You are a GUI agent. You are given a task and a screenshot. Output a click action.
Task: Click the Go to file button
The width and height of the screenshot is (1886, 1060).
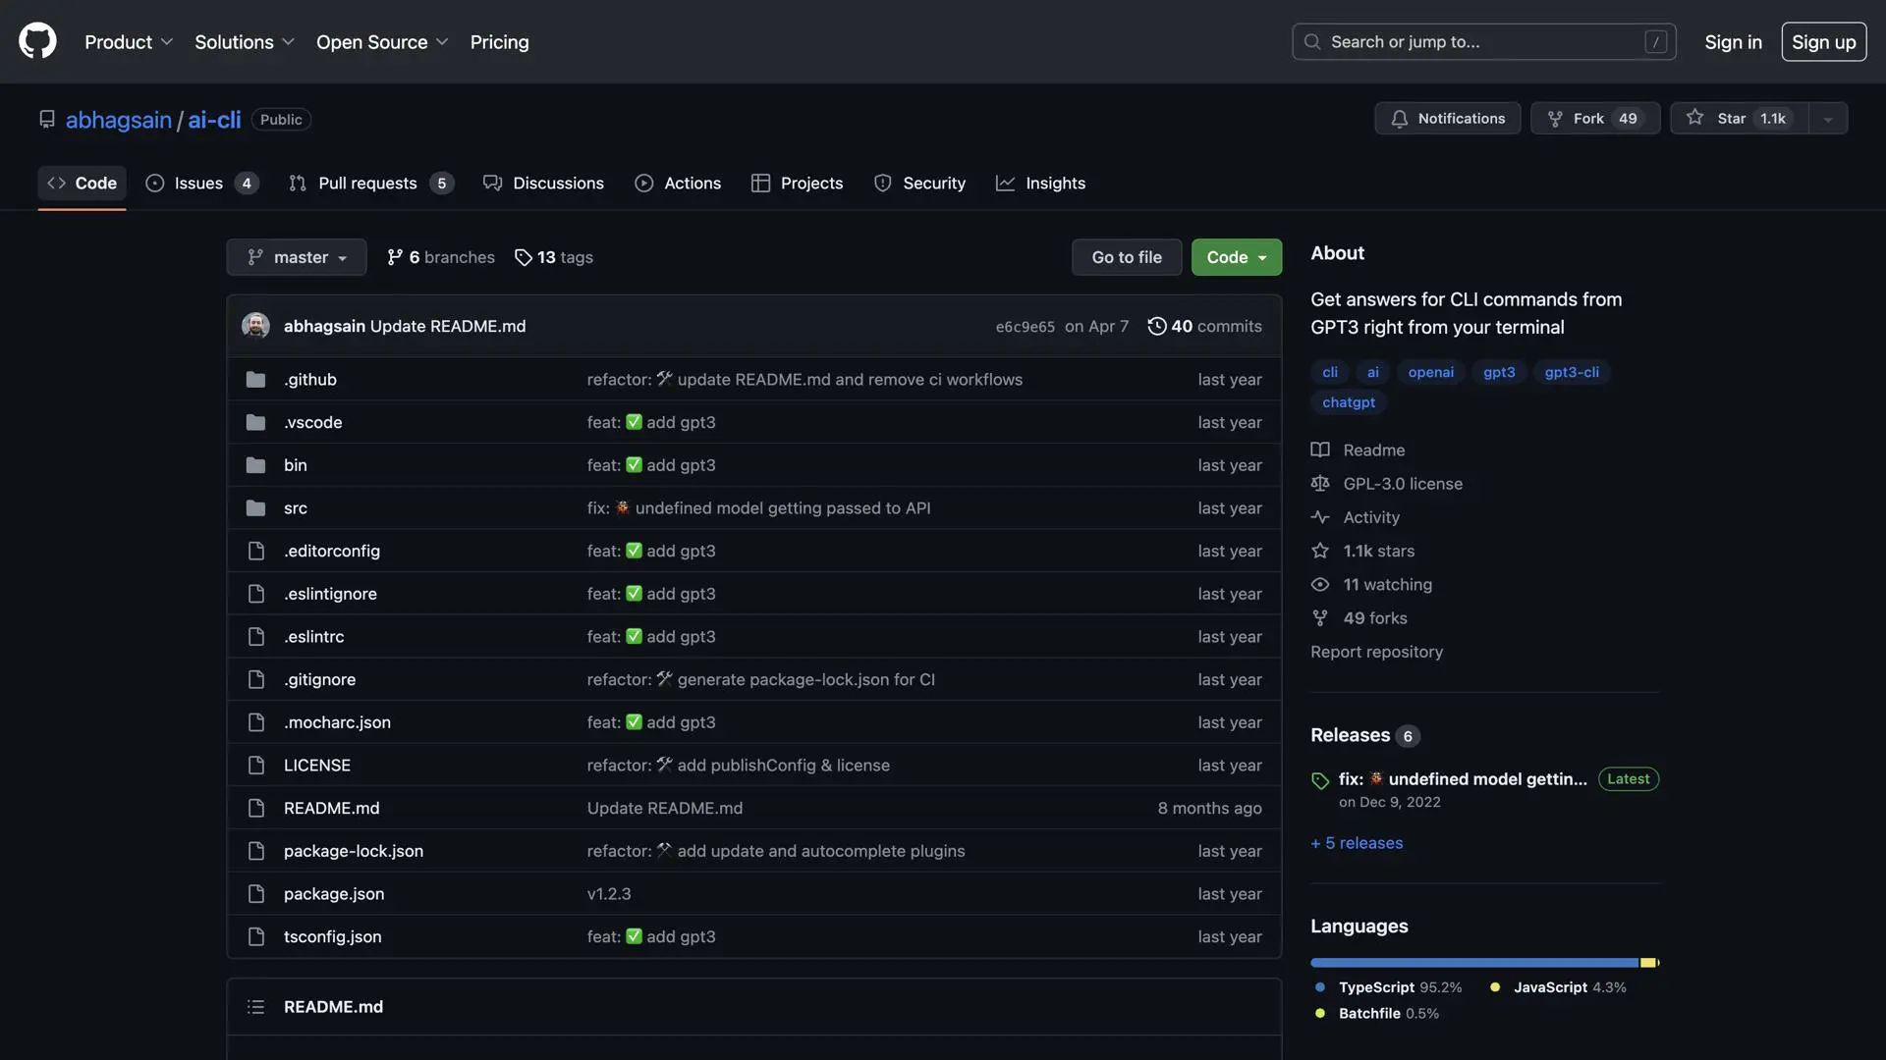[1126, 257]
